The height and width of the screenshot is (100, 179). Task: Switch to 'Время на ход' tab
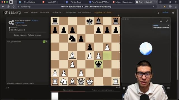(68, 90)
